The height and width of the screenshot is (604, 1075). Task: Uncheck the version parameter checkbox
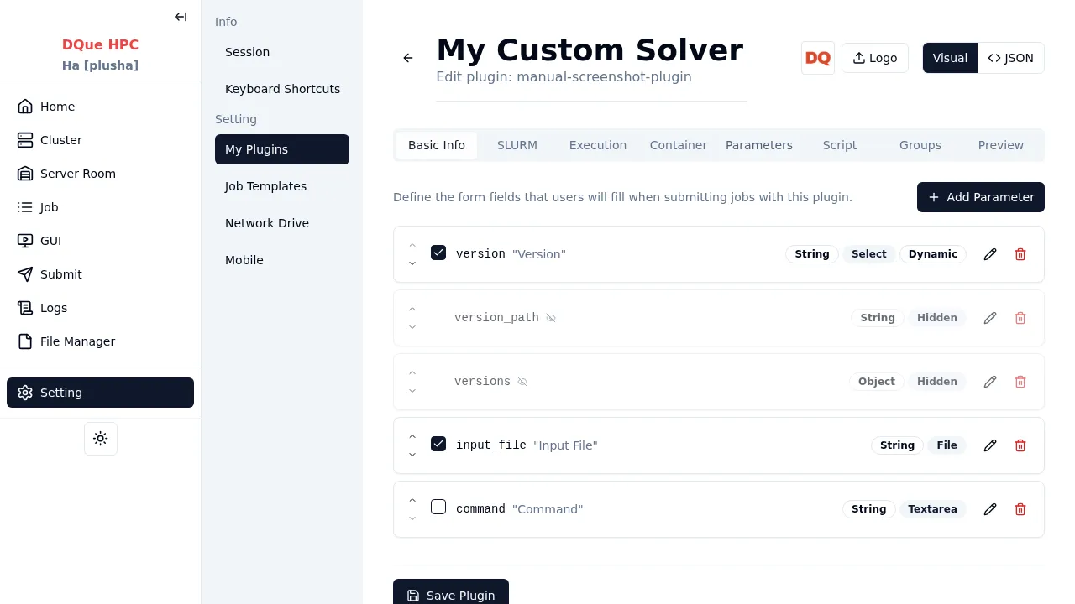pos(438,253)
